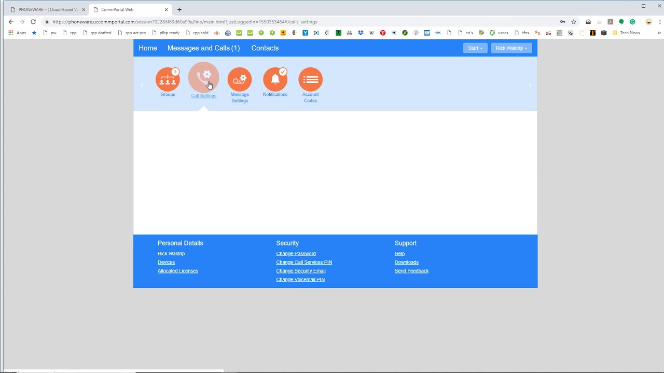Image resolution: width=664 pixels, height=373 pixels.
Task: Expand the Start dropdown
Action: point(475,48)
